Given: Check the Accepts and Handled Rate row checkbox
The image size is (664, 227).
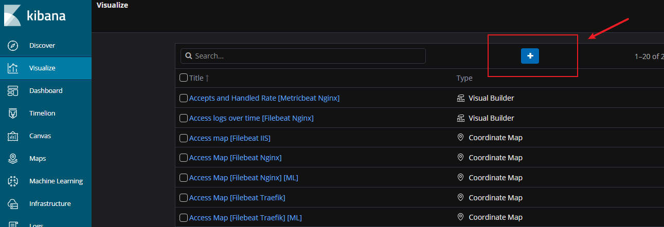Looking at the screenshot, I should 184,98.
